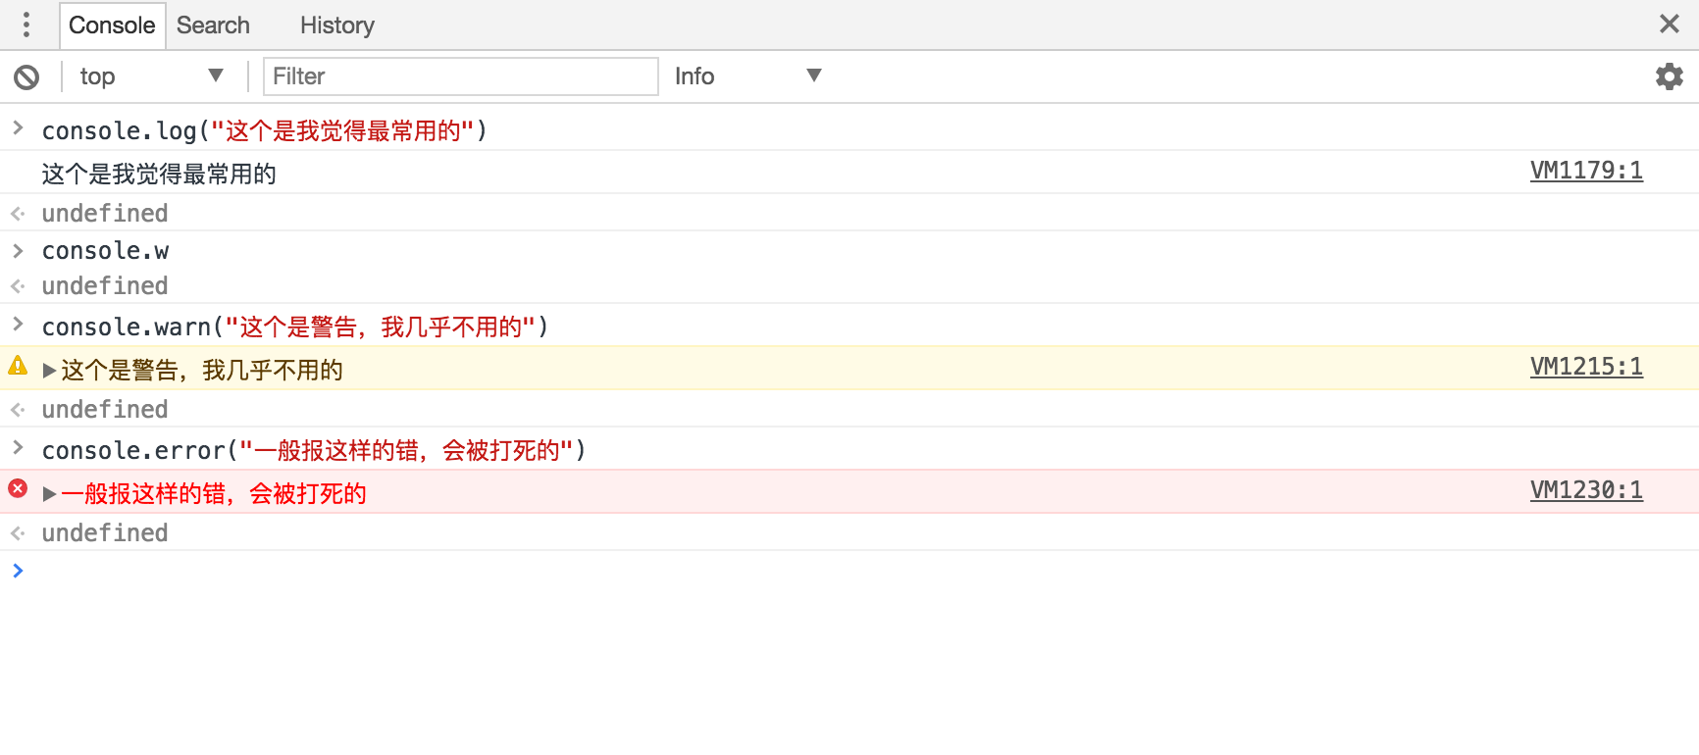This screenshot has height=755, width=1699.
Task: Open the DevTools three-dot customize menu
Action: point(26,25)
